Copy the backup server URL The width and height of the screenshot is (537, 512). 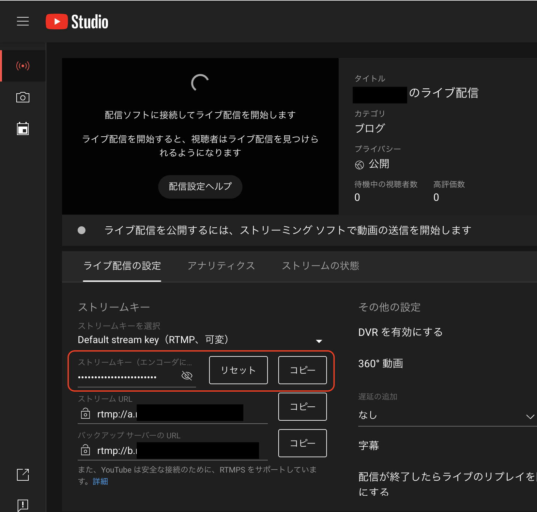pos(302,443)
